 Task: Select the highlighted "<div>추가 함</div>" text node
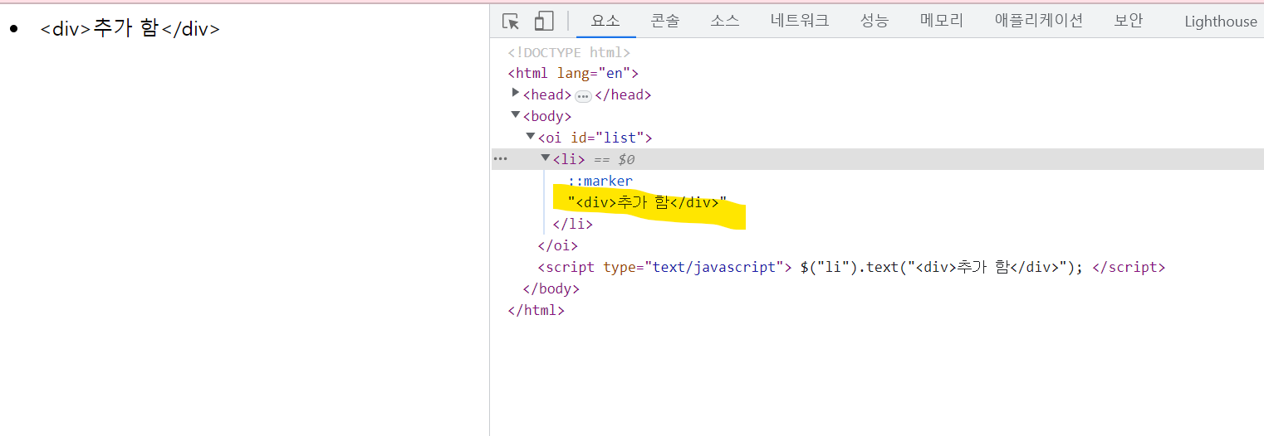click(648, 202)
